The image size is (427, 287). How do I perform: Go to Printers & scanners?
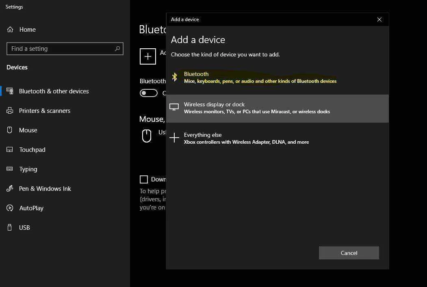pyautogui.click(x=45, y=111)
